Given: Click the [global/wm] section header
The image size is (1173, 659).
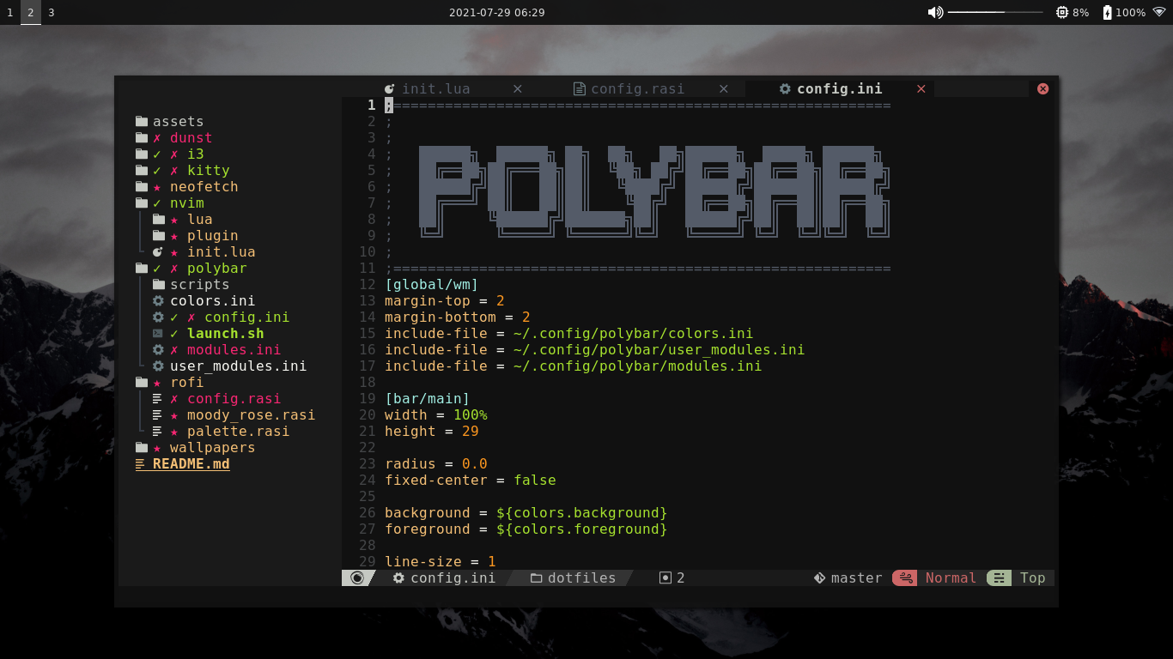Looking at the screenshot, I should pos(432,285).
